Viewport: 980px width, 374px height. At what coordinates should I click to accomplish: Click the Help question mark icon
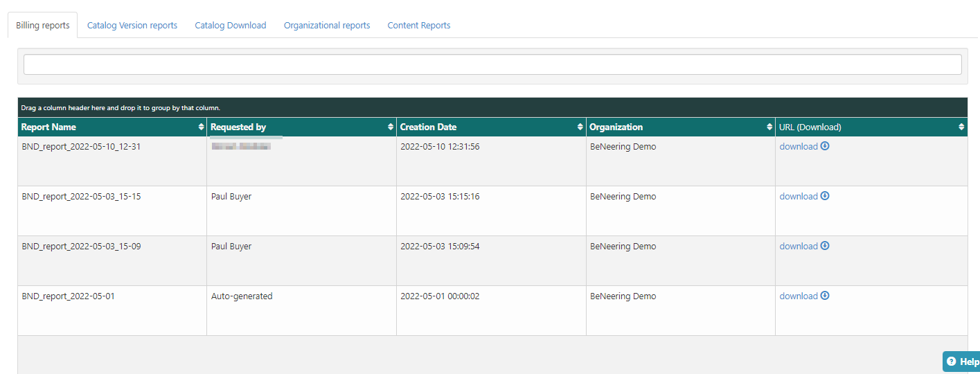click(x=951, y=362)
